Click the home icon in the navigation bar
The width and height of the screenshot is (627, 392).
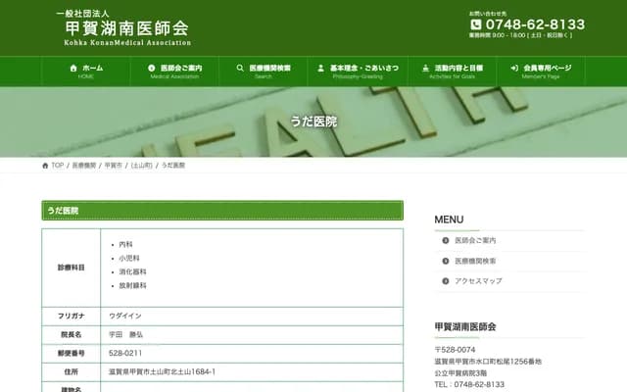click(x=73, y=68)
